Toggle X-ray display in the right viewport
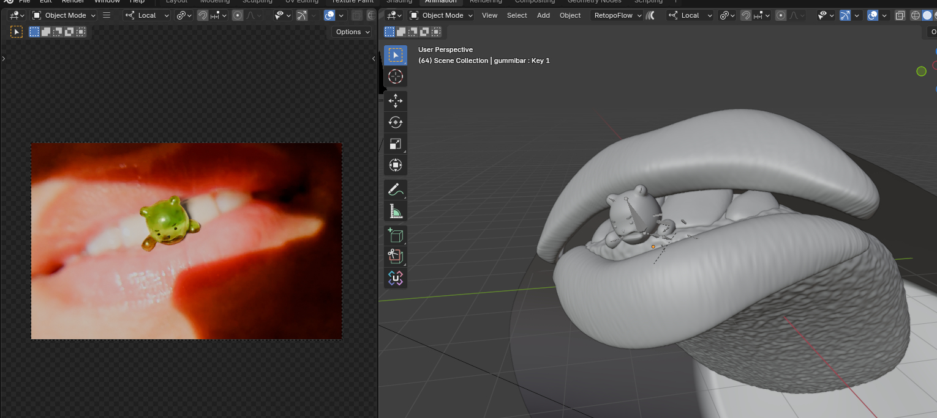Viewport: 937px width, 418px height. click(900, 15)
